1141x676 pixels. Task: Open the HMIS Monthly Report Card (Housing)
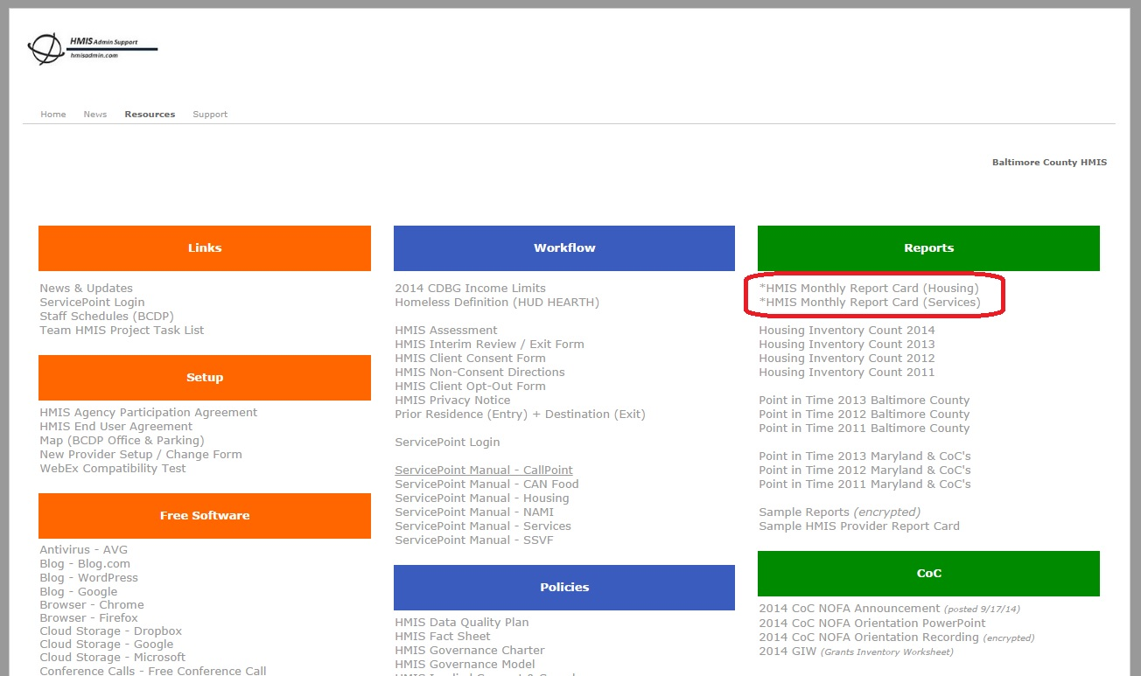[x=869, y=288]
